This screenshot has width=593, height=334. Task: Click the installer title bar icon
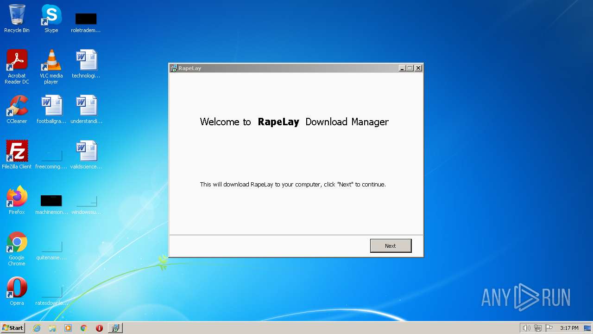(174, 68)
